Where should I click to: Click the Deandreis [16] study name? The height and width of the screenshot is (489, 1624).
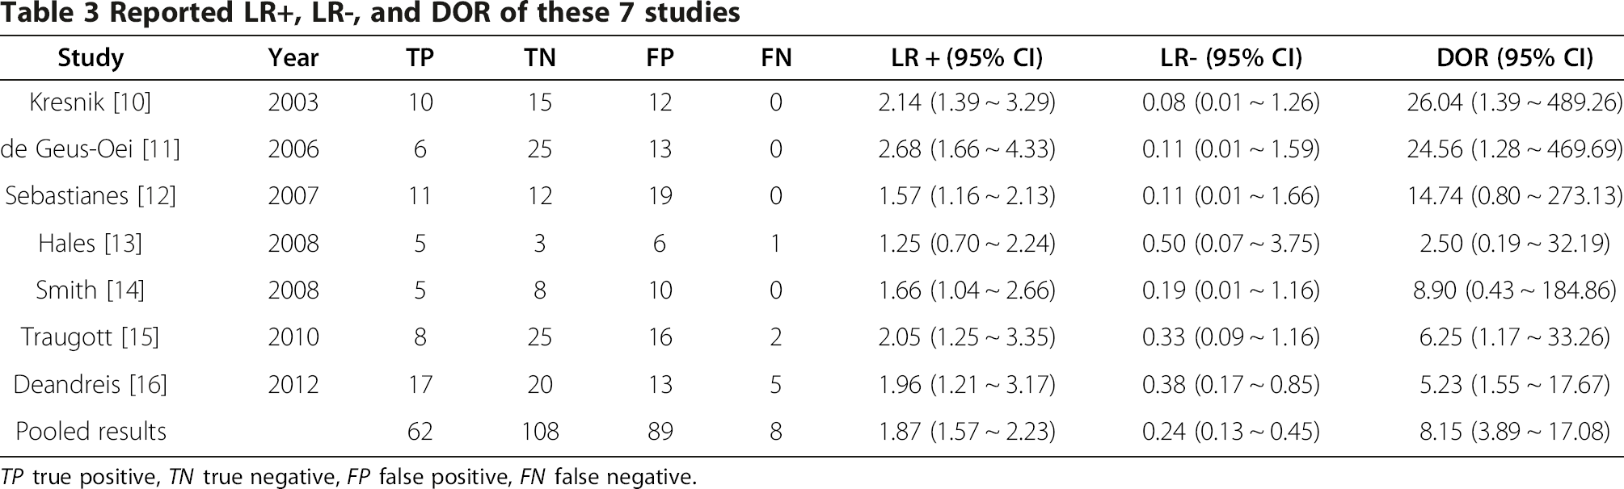pos(91,384)
